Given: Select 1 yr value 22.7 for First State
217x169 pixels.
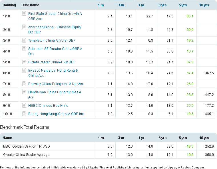Looking at the screenshot, I should [149, 16].
